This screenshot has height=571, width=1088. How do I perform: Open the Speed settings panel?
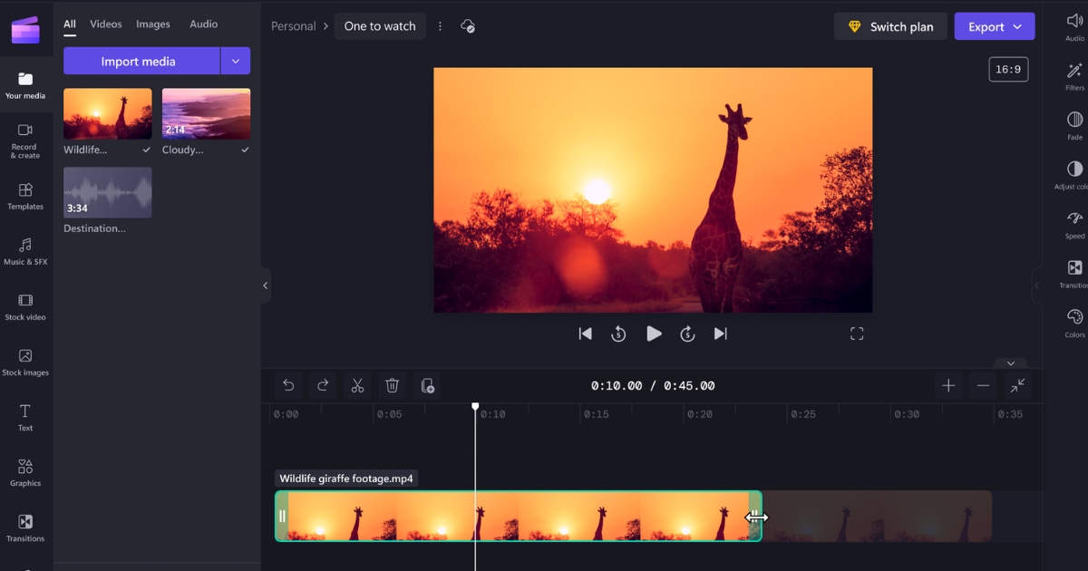pos(1074,224)
